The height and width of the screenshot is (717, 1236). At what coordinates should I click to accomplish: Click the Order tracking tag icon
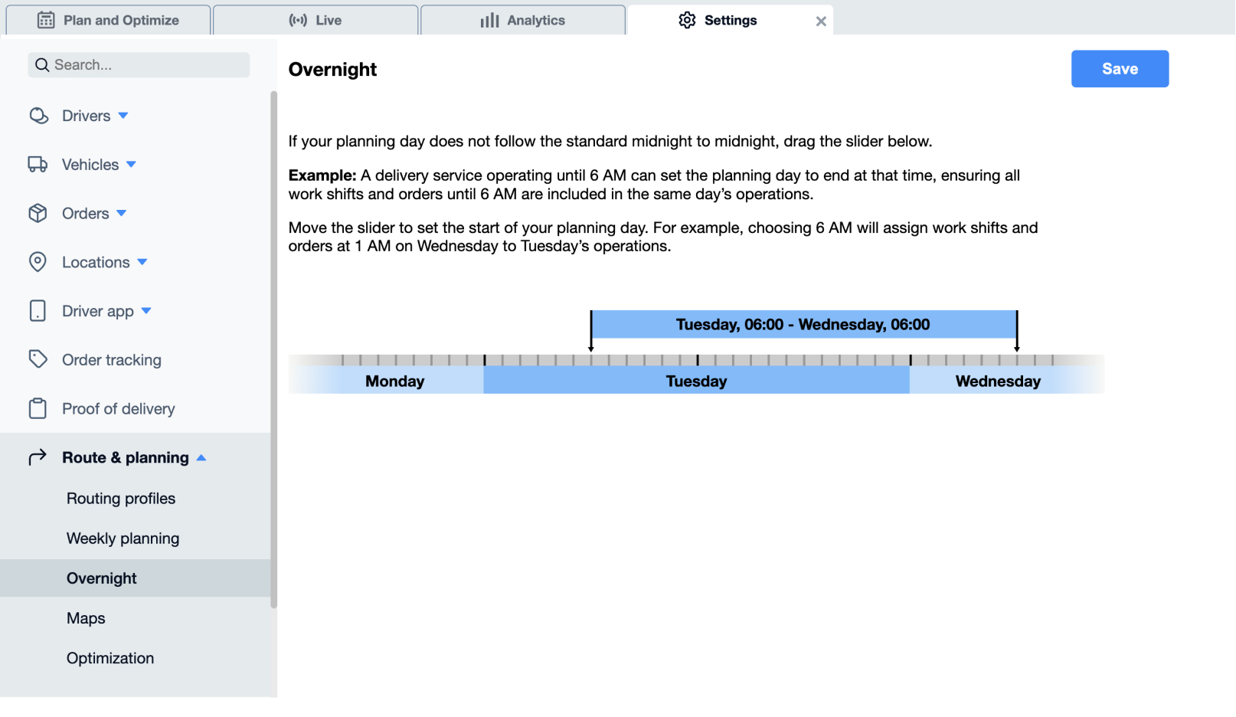pos(38,359)
